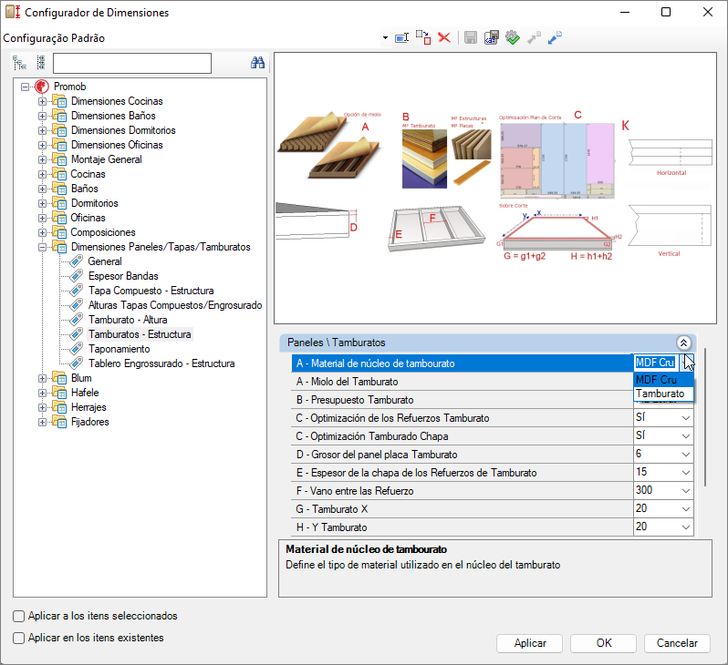The image size is (728, 665).
Task: Click the tag icon next to General
Action: (76, 261)
